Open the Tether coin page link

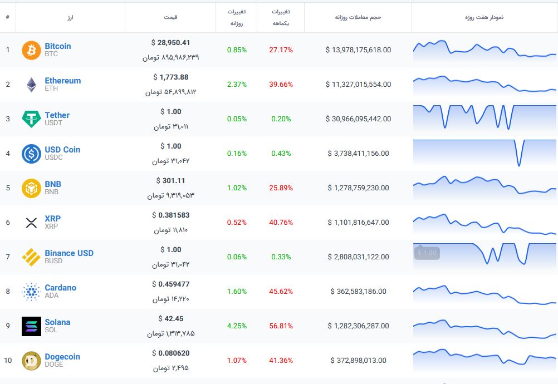click(x=57, y=115)
